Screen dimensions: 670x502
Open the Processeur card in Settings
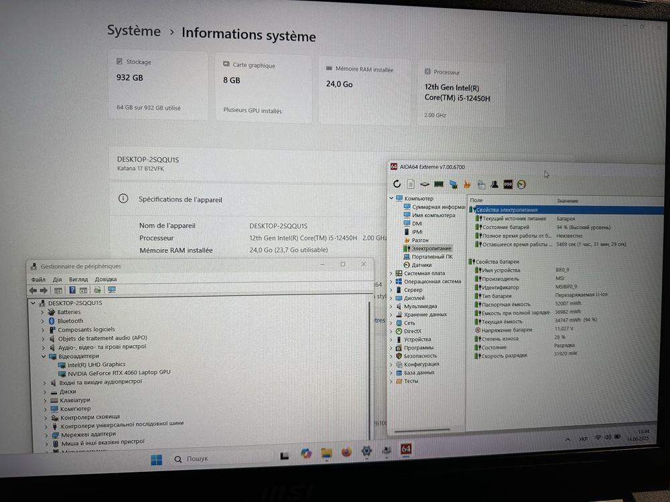click(x=461, y=94)
